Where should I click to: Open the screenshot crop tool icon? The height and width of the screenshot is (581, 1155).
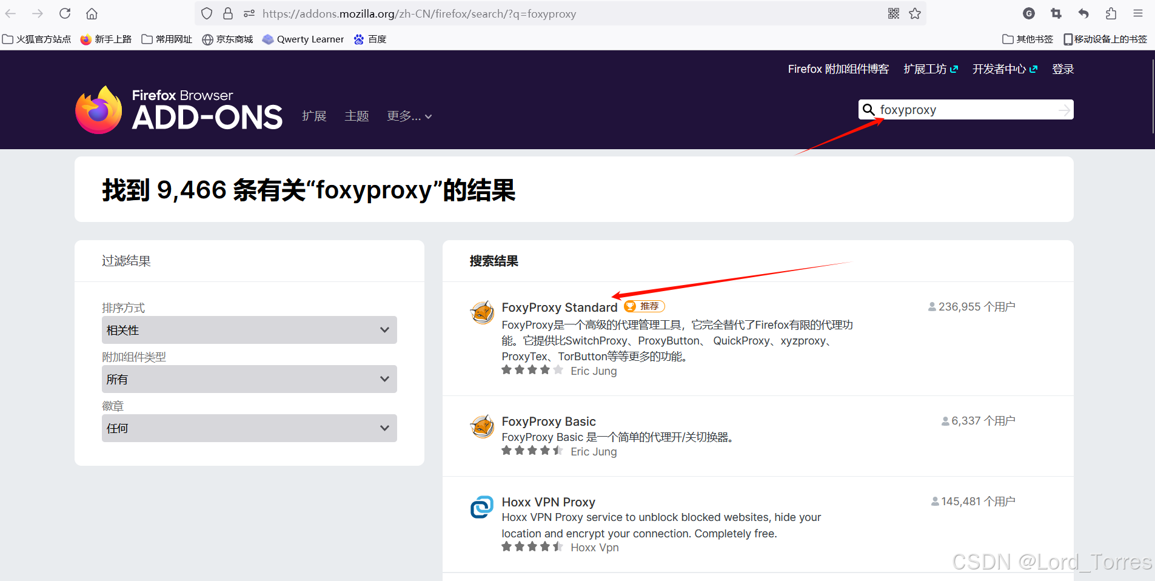(1056, 13)
